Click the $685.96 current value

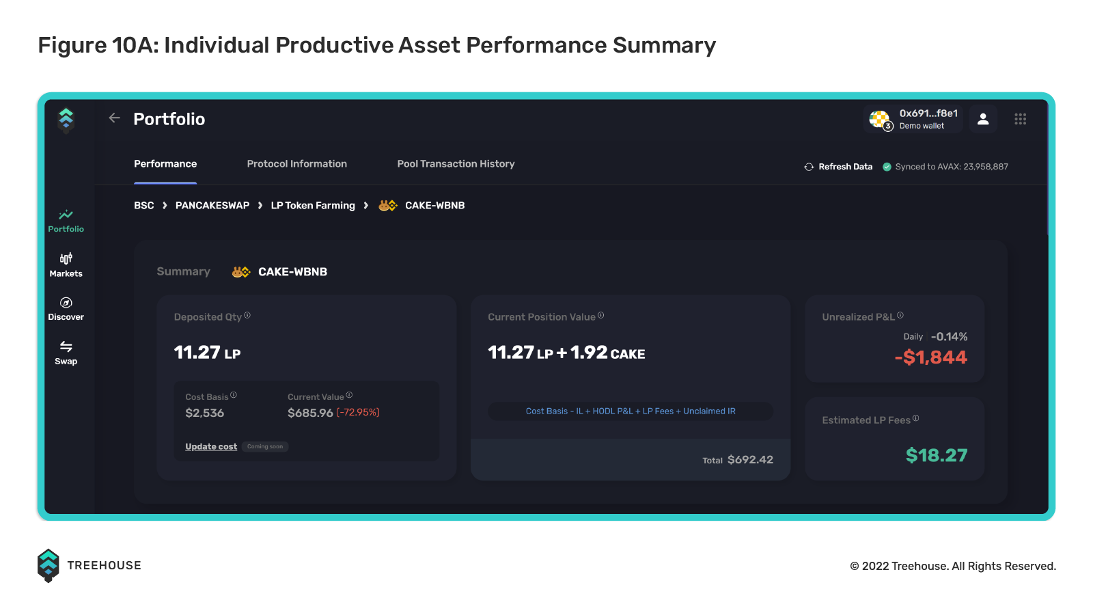pos(310,413)
